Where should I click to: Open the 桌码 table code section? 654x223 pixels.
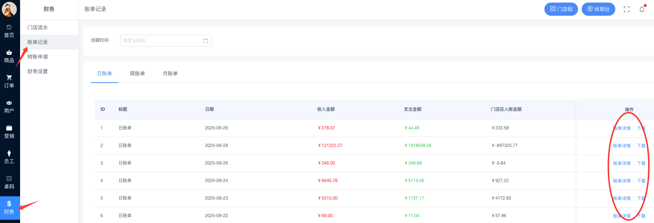[9, 182]
